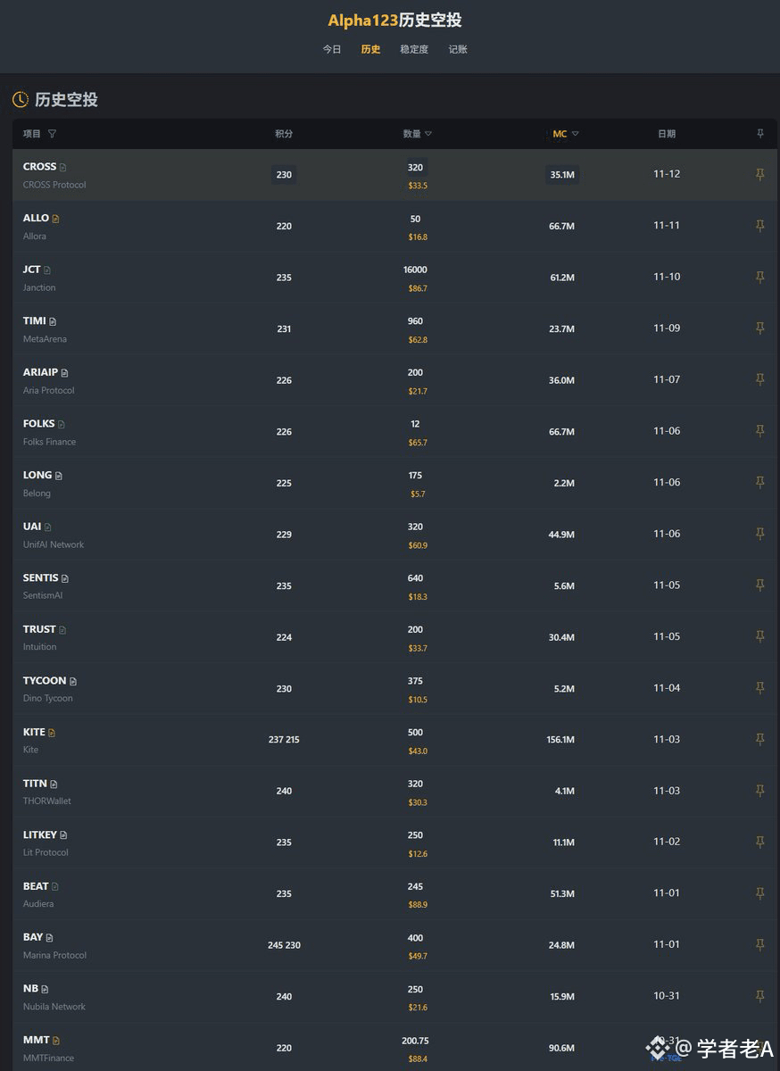Screen dimensions: 780x1071
Task: Click the document icon next to TYCOON
Action: pyautogui.click(x=73, y=681)
